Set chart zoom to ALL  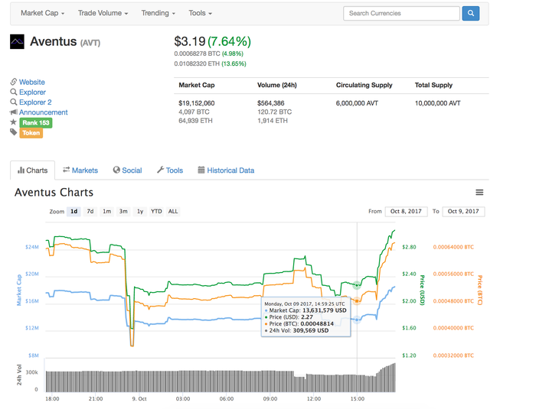point(173,211)
